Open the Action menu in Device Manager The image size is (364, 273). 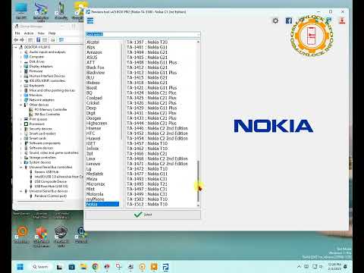(x=29, y=33)
